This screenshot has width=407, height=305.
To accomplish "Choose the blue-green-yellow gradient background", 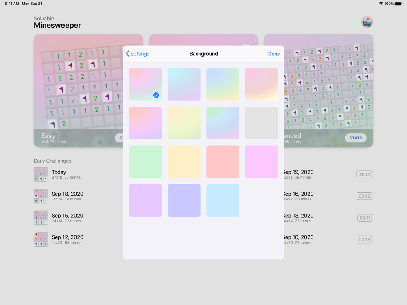I will [223, 84].
